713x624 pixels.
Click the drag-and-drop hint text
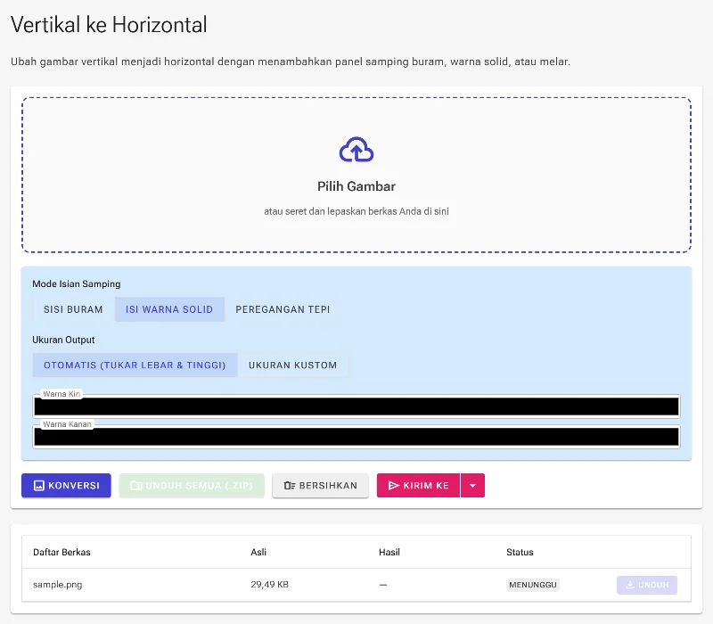click(356, 211)
